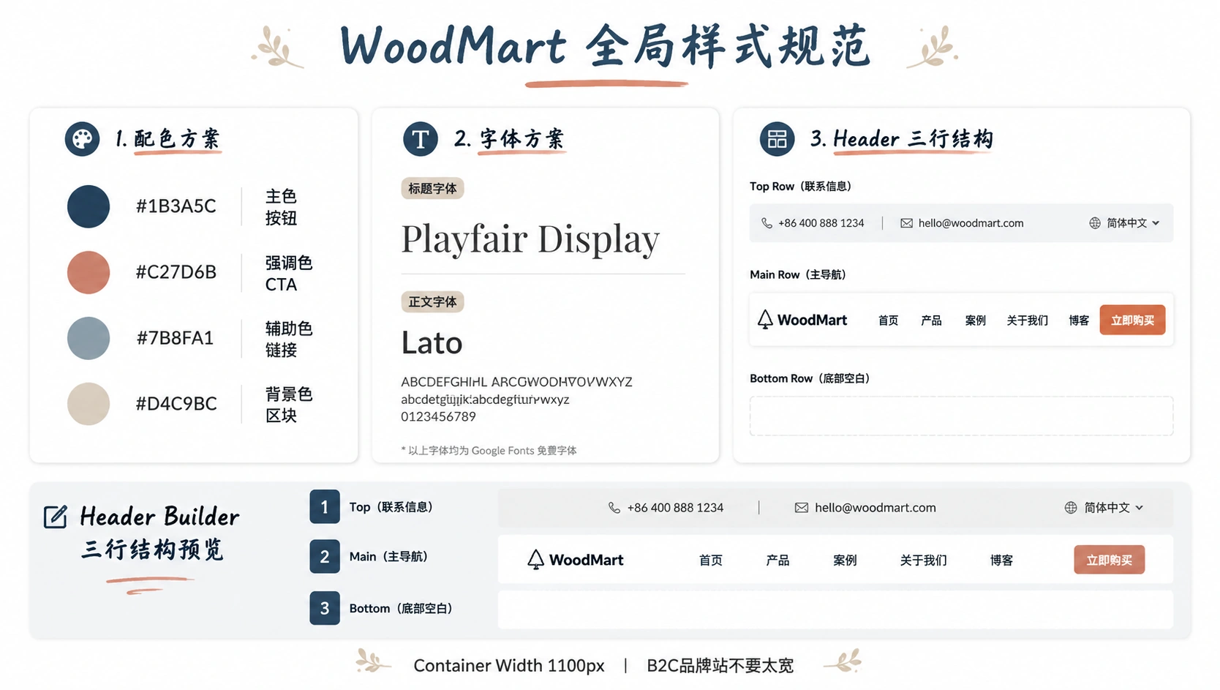Click the Playfair Display font sample

(x=530, y=239)
